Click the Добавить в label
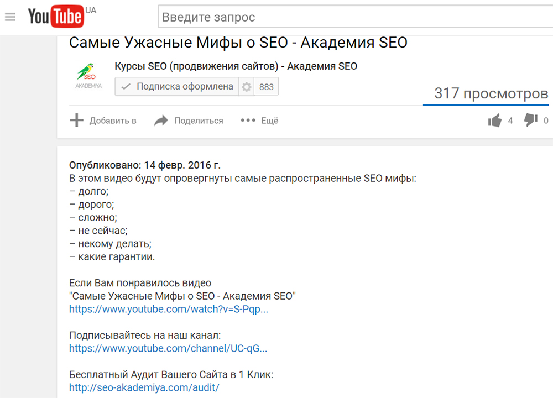The image size is (553, 398). coord(113,121)
